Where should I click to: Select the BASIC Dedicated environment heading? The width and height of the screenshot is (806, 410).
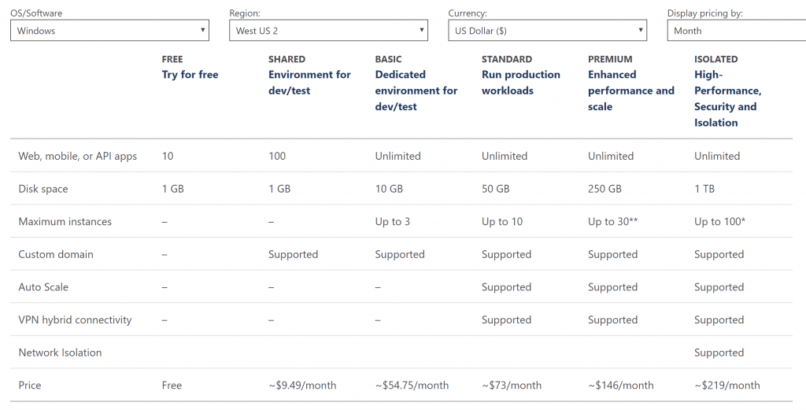[416, 83]
